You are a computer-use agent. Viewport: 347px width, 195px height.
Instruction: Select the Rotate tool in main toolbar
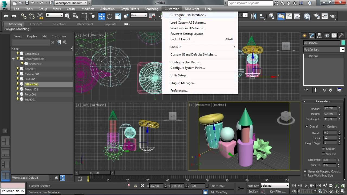110,16
